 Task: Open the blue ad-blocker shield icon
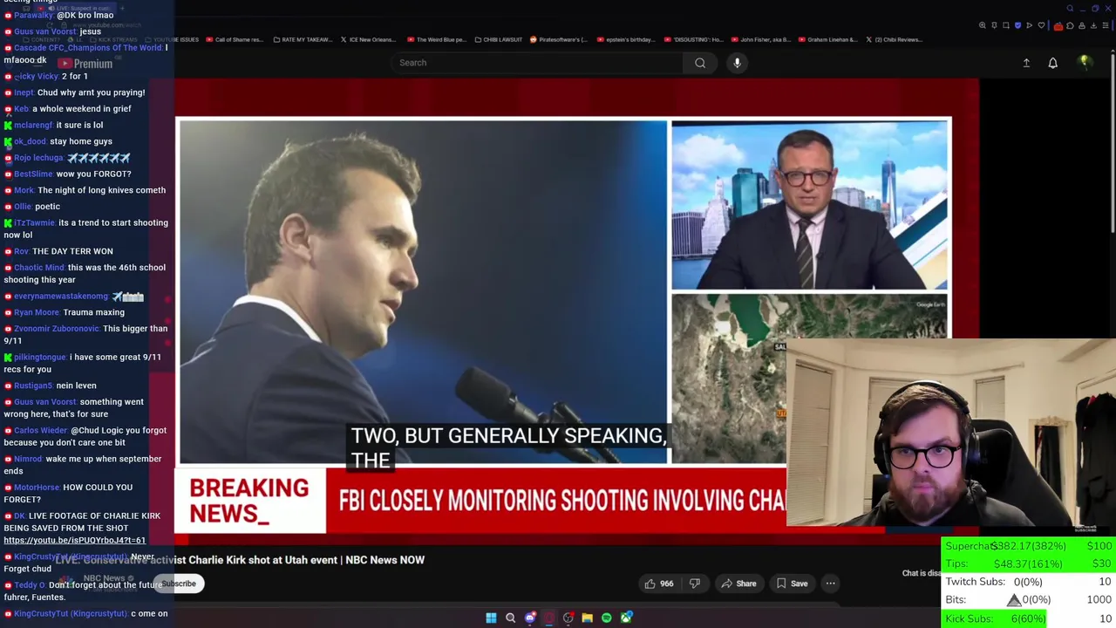(1017, 25)
